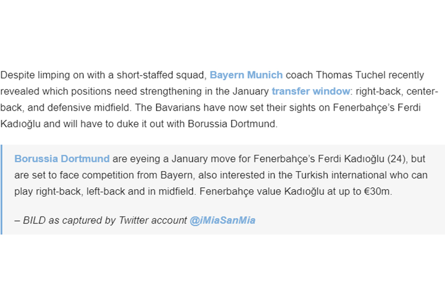445x299 pixels.
Task: Click the blue vertical bar beside the quote
Action: tap(1, 190)
